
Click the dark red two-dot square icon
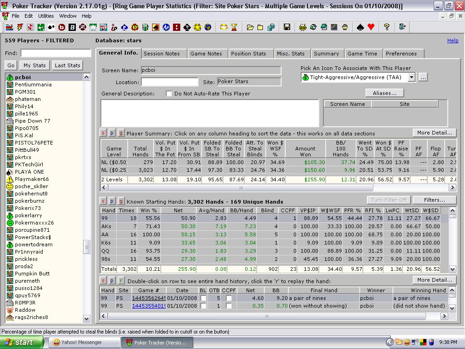(x=177, y=27)
